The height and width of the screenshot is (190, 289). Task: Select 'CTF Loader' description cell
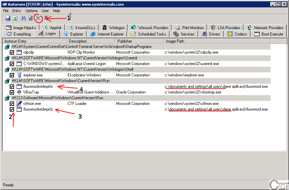click(x=77, y=104)
